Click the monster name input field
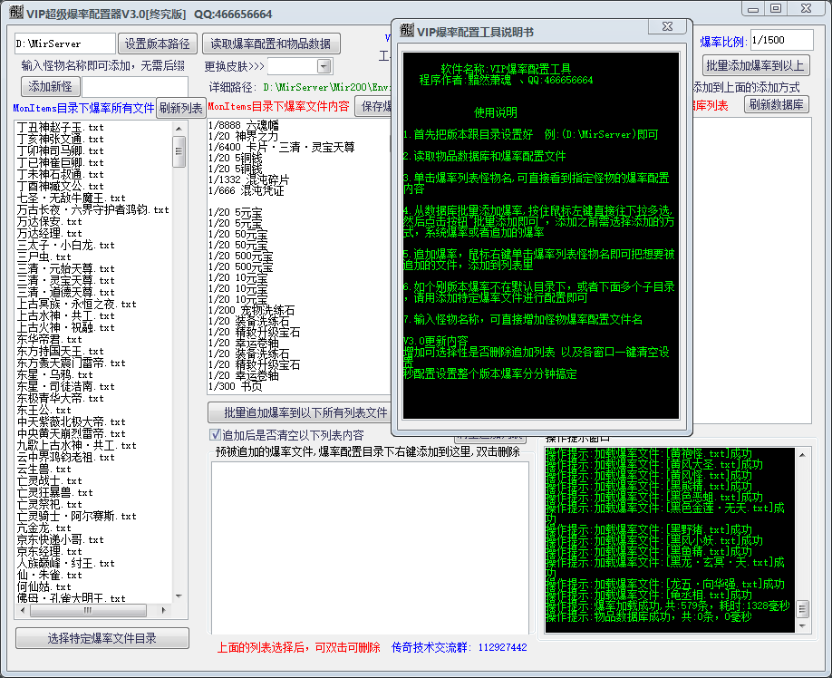The image size is (832, 678). [x=135, y=86]
